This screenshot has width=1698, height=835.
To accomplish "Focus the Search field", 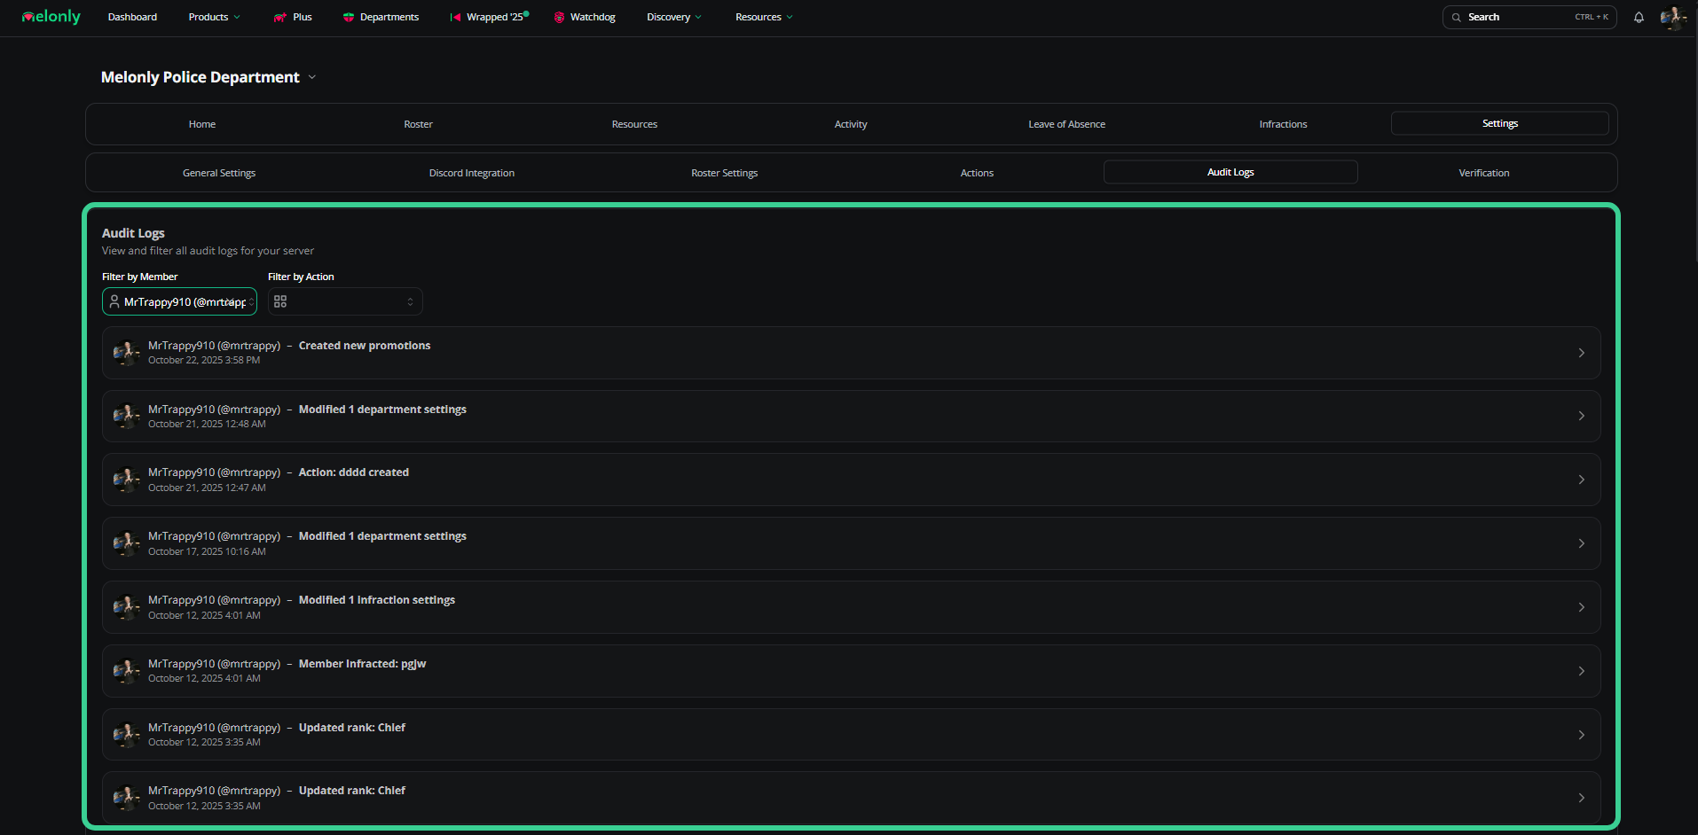I will tap(1529, 17).
